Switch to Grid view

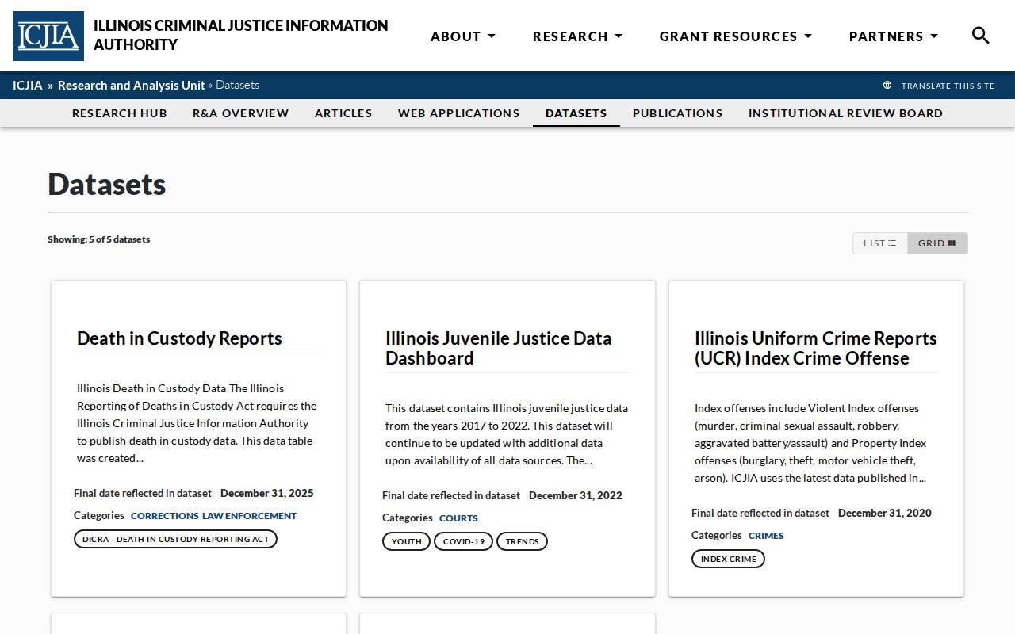(937, 243)
